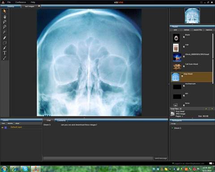Click the capture button in Pocket
215x172 pixels.
[209, 30]
